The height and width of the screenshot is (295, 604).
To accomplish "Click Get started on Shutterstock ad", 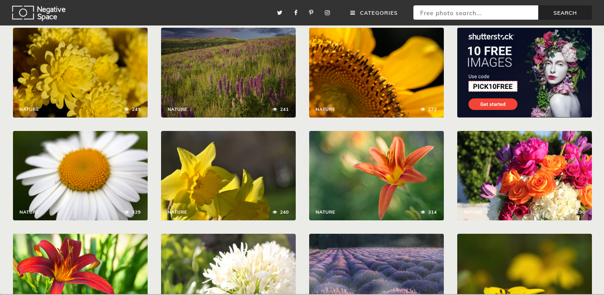I will [x=493, y=104].
